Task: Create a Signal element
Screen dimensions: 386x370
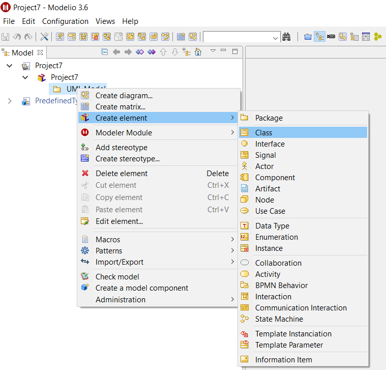Action: (x=303, y=155)
